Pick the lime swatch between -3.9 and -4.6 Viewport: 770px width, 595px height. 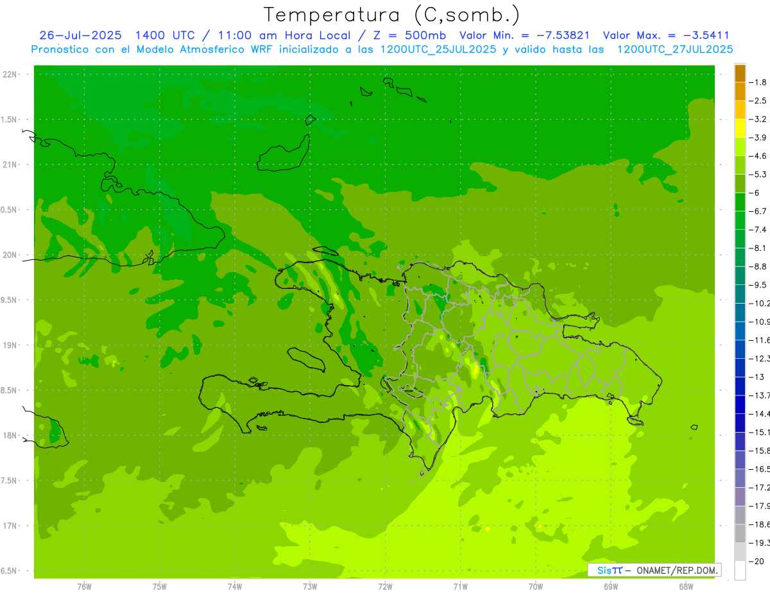click(x=740, y=146)
